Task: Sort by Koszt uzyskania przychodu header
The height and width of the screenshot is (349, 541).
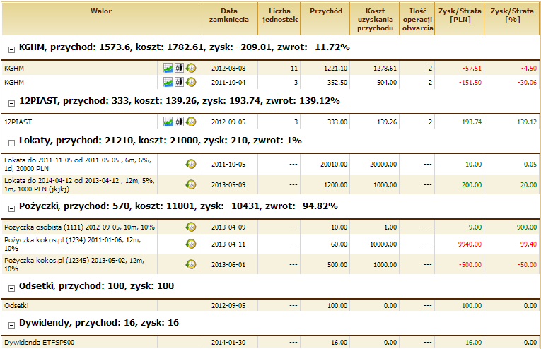Action: point(375,19)
